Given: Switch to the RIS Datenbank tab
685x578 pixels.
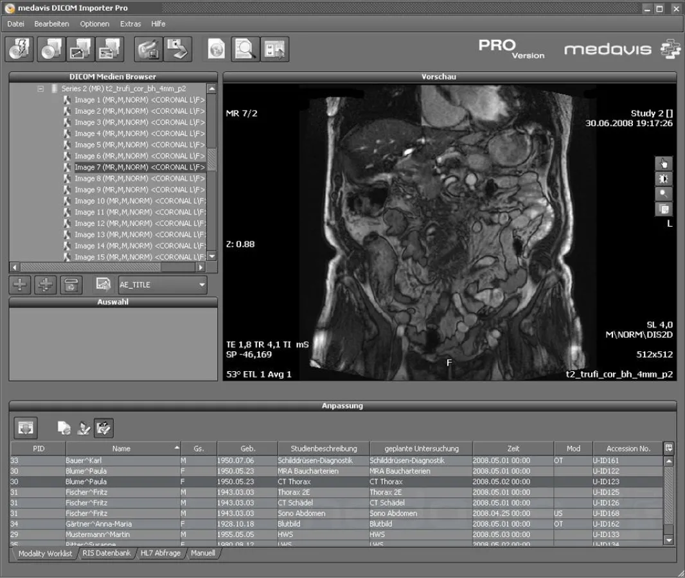Looking at the screenshot, I should pos(106,553).
